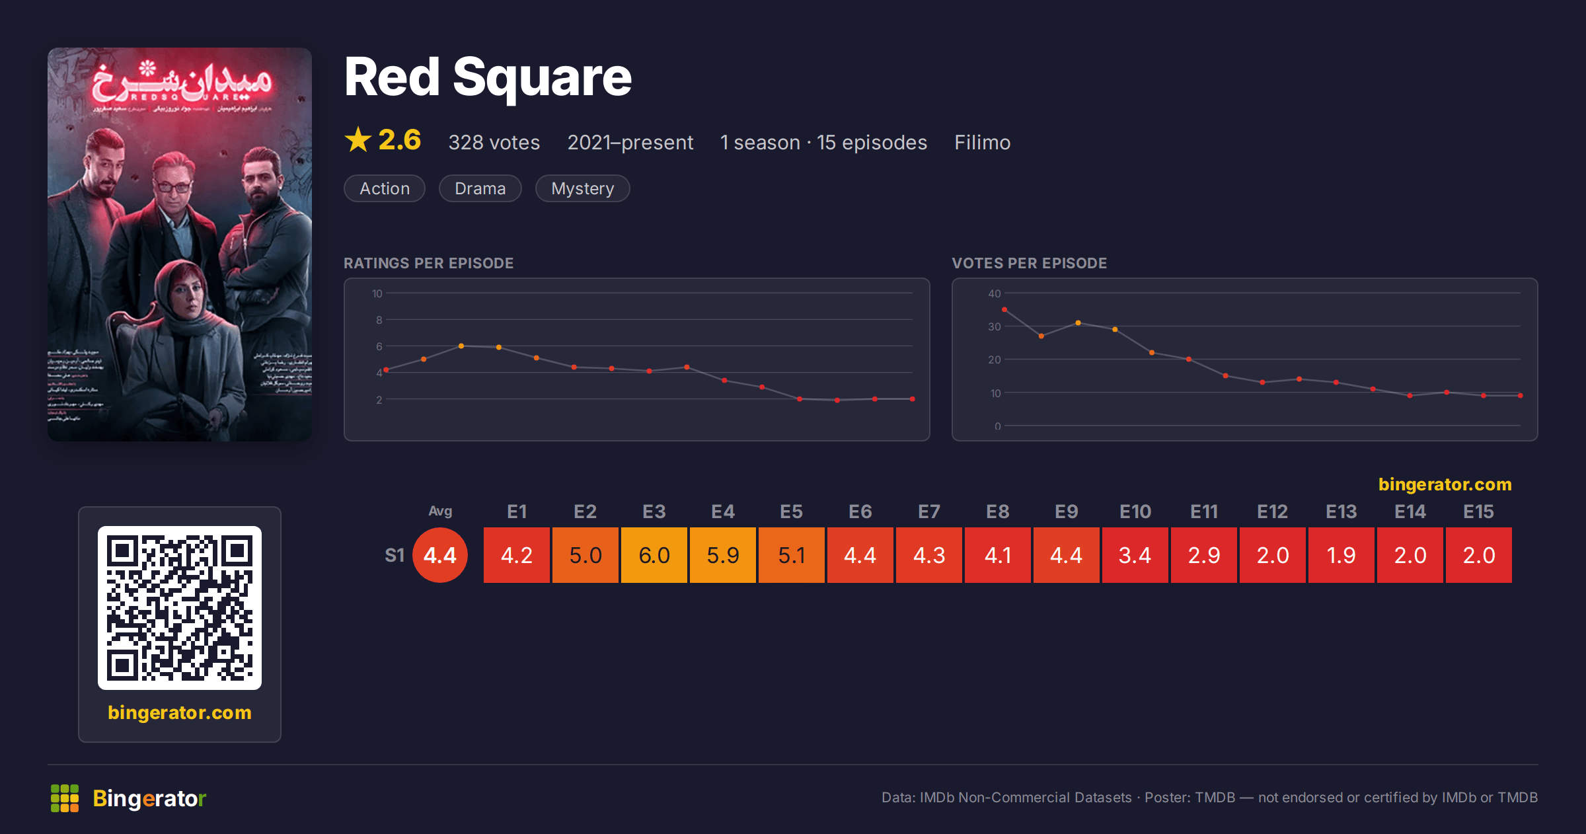Follow bingerator.com link above episode grid
Viewport: 1586px width, 834px height.
pyautogui.click(x=1445, y=484)
